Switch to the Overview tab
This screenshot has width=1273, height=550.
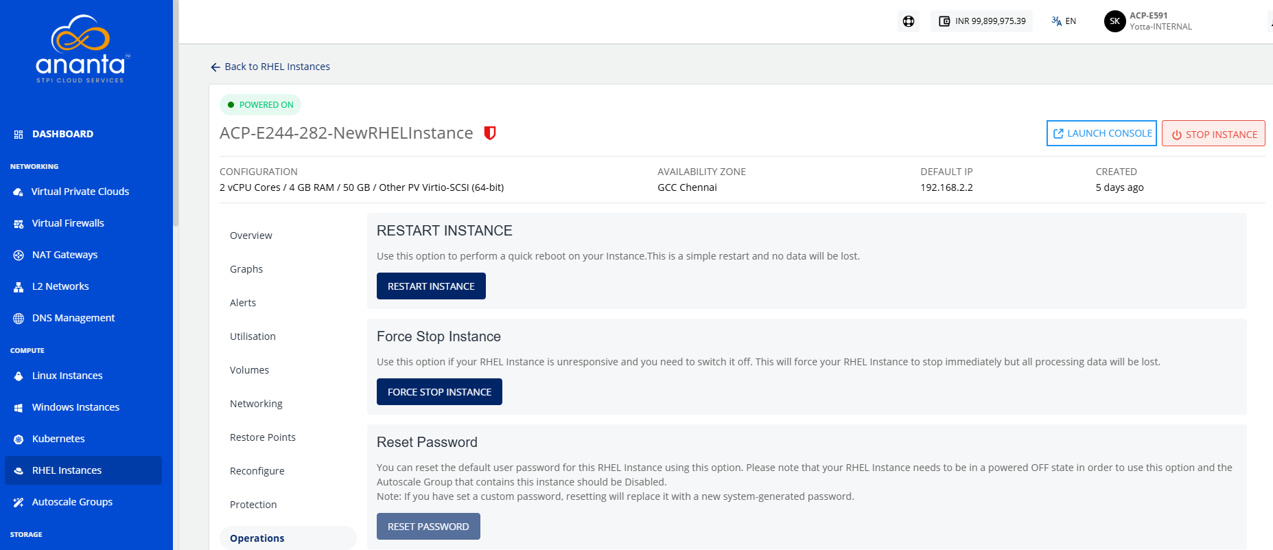click(x=251, y=236)
